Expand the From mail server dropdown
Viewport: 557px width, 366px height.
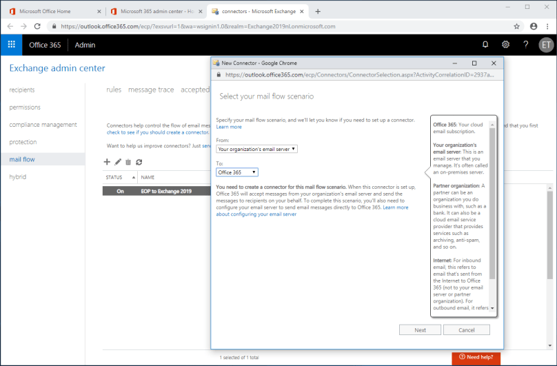(x=256, y=148)
